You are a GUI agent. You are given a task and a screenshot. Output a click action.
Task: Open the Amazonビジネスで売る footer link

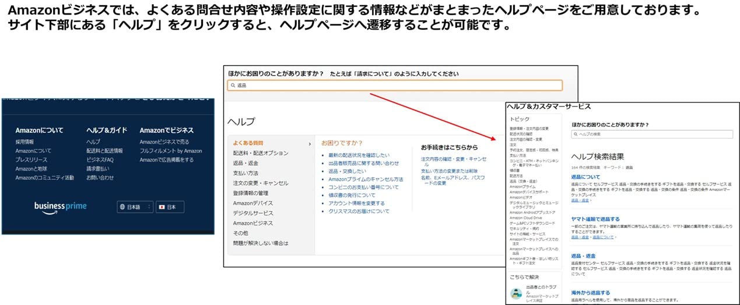[164, 141]
